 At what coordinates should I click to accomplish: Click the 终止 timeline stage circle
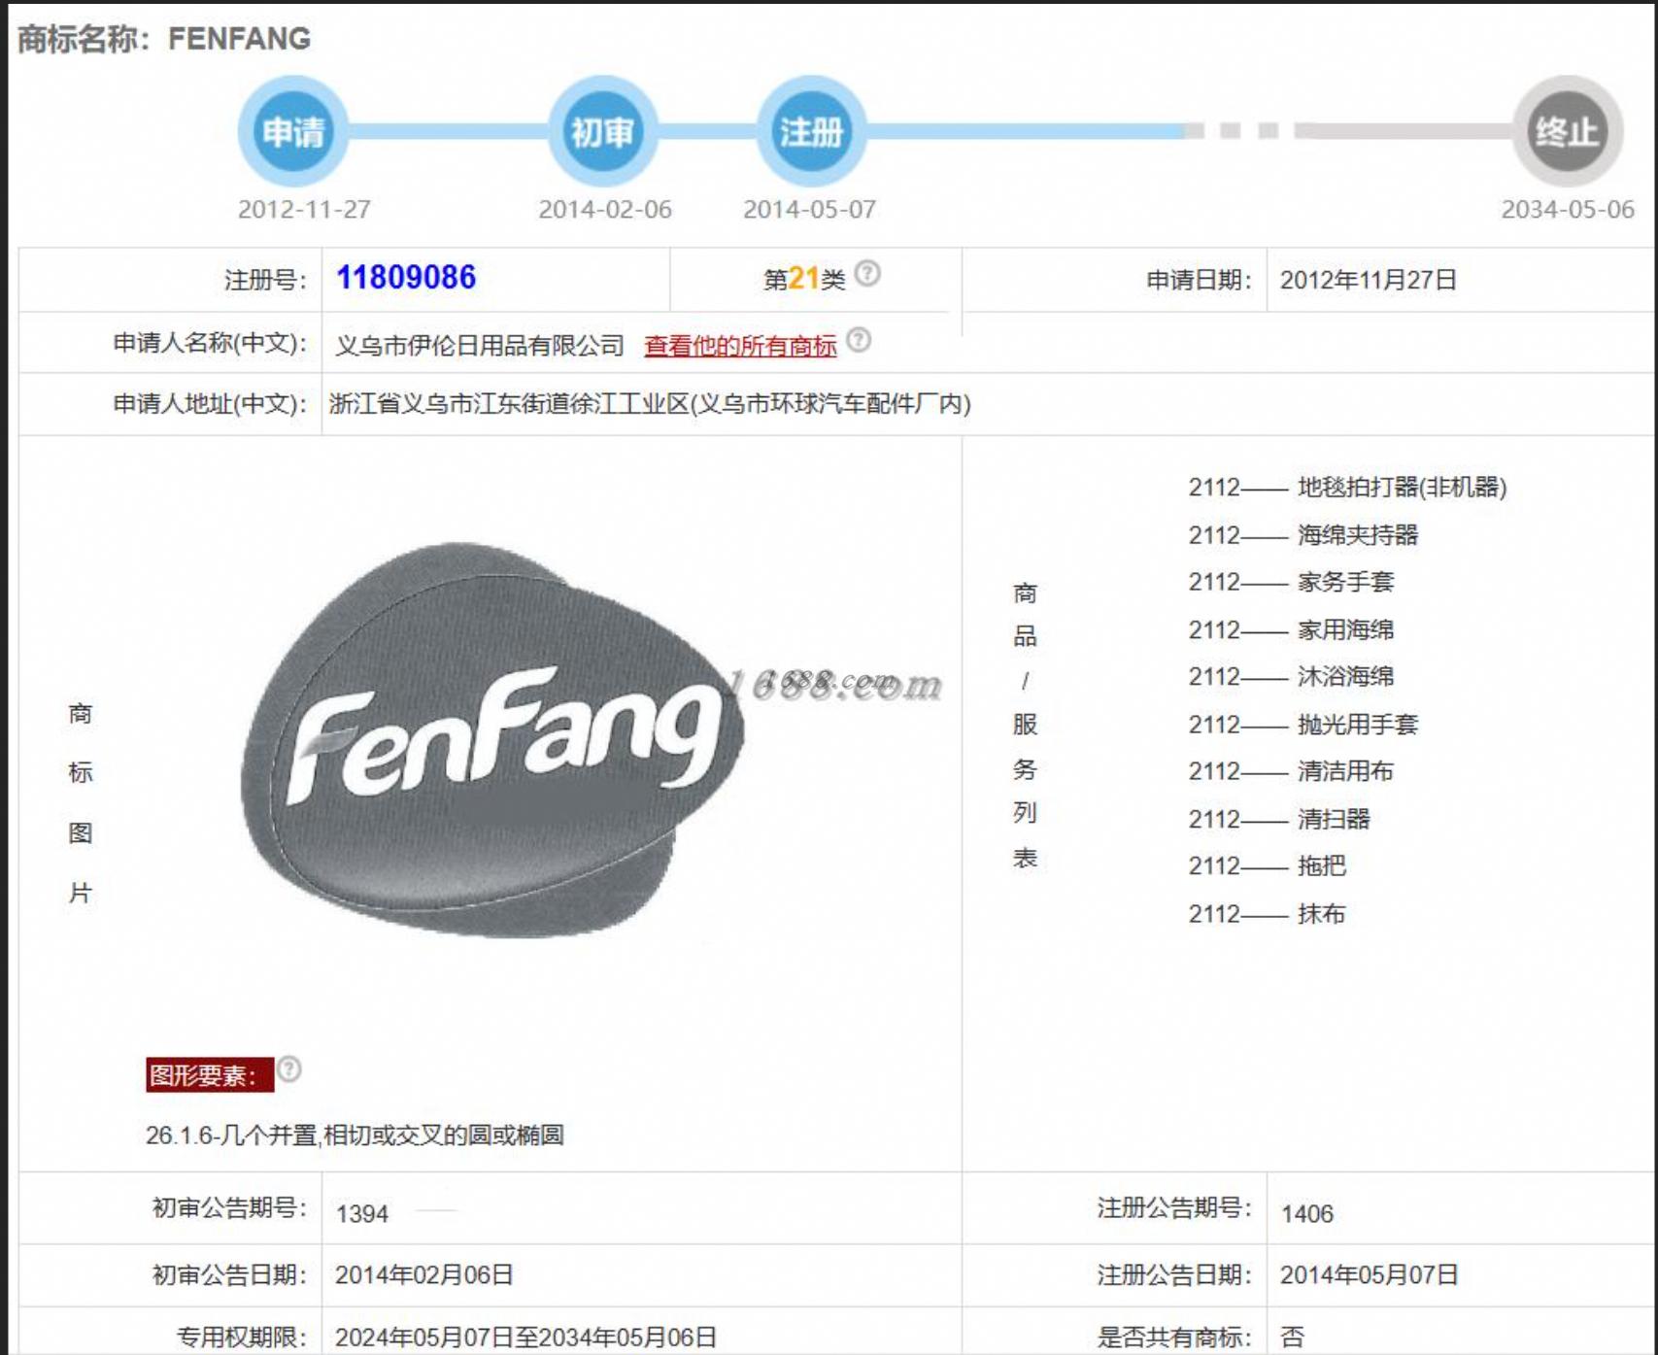(1567, 131)
